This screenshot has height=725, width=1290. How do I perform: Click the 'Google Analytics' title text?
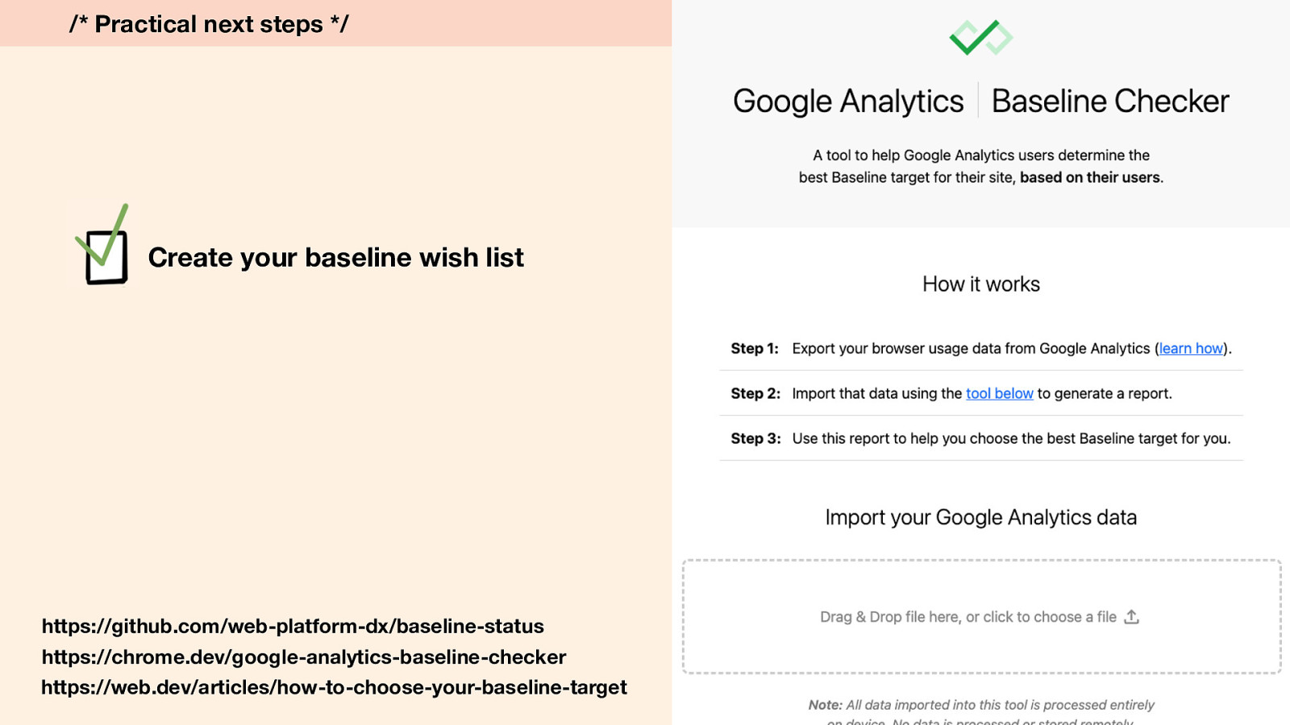[848, 101]
